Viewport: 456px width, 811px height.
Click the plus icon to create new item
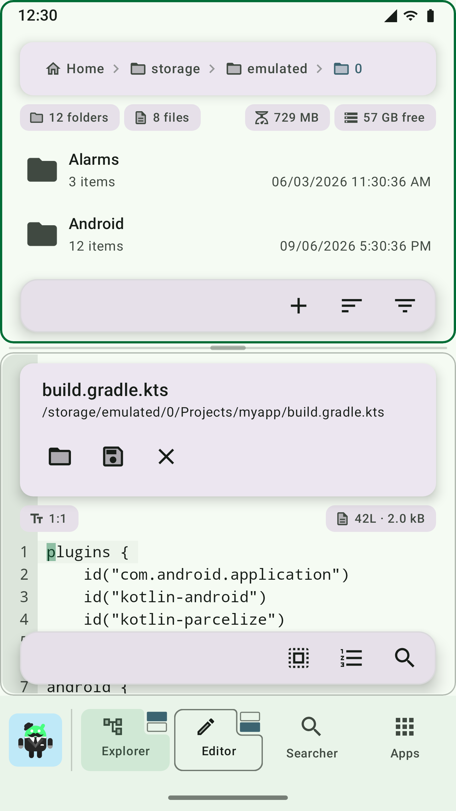299,306
